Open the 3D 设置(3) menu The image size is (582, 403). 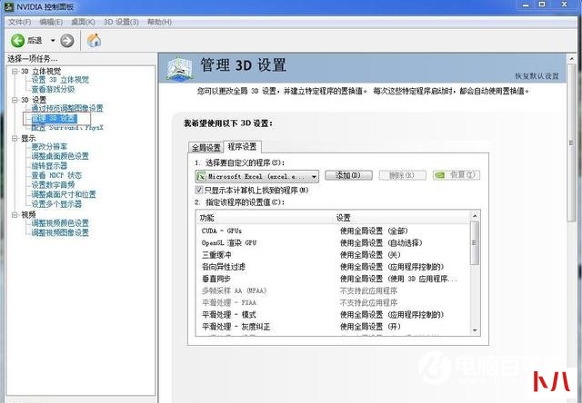pyautogui.click(x=121, y=22)
